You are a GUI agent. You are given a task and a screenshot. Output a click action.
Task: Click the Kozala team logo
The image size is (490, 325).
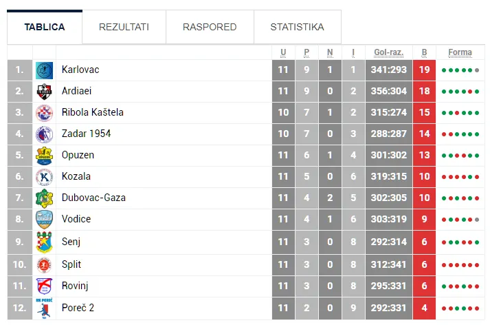click(x=44, y=176)
